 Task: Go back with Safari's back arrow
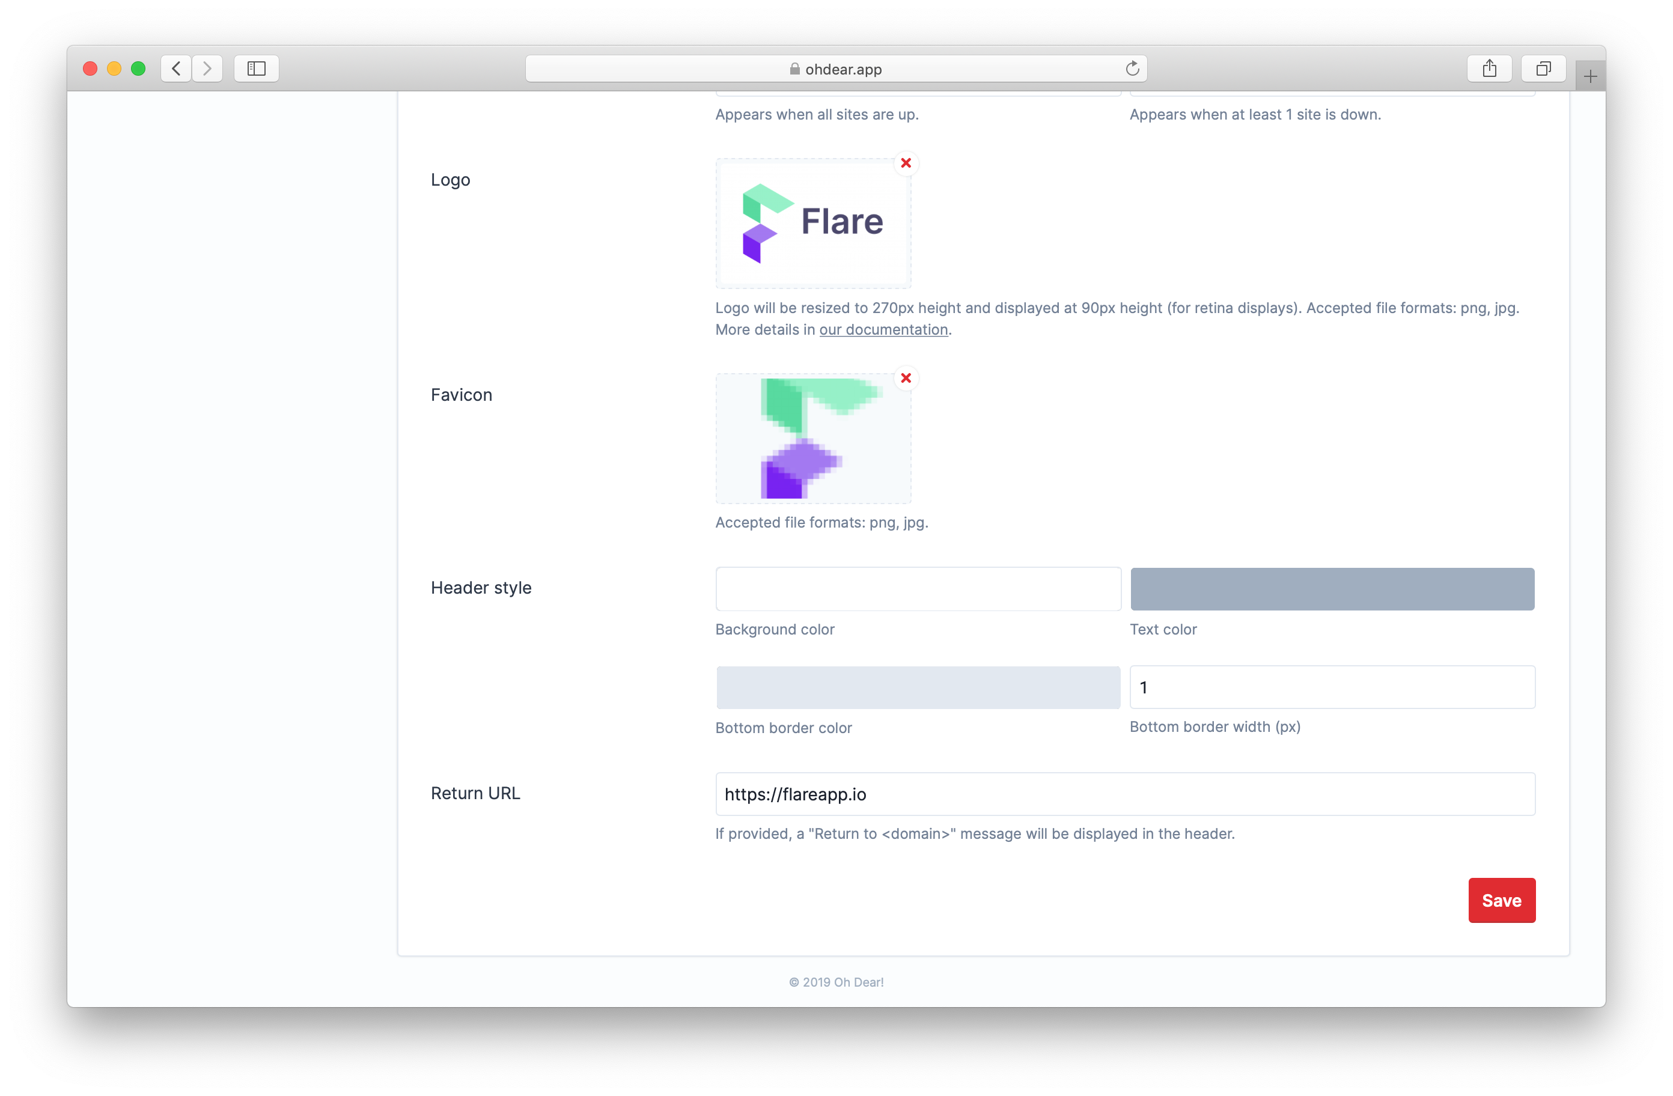click(x=177, y=68)
